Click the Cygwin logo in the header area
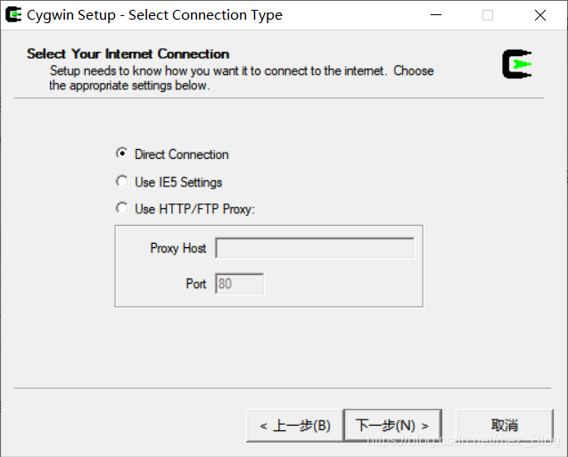This screenshot has height=457, width=568. tap(517, 64)
